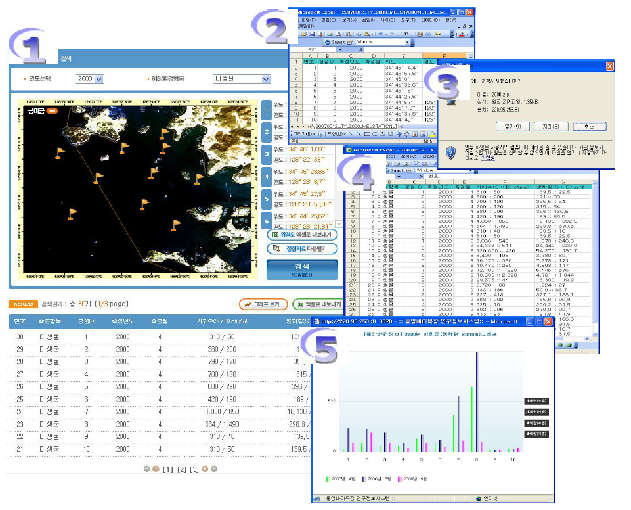Viewport: 631px width, 510px height.
Task: Go to results page [3]
Action: (194, 469)
